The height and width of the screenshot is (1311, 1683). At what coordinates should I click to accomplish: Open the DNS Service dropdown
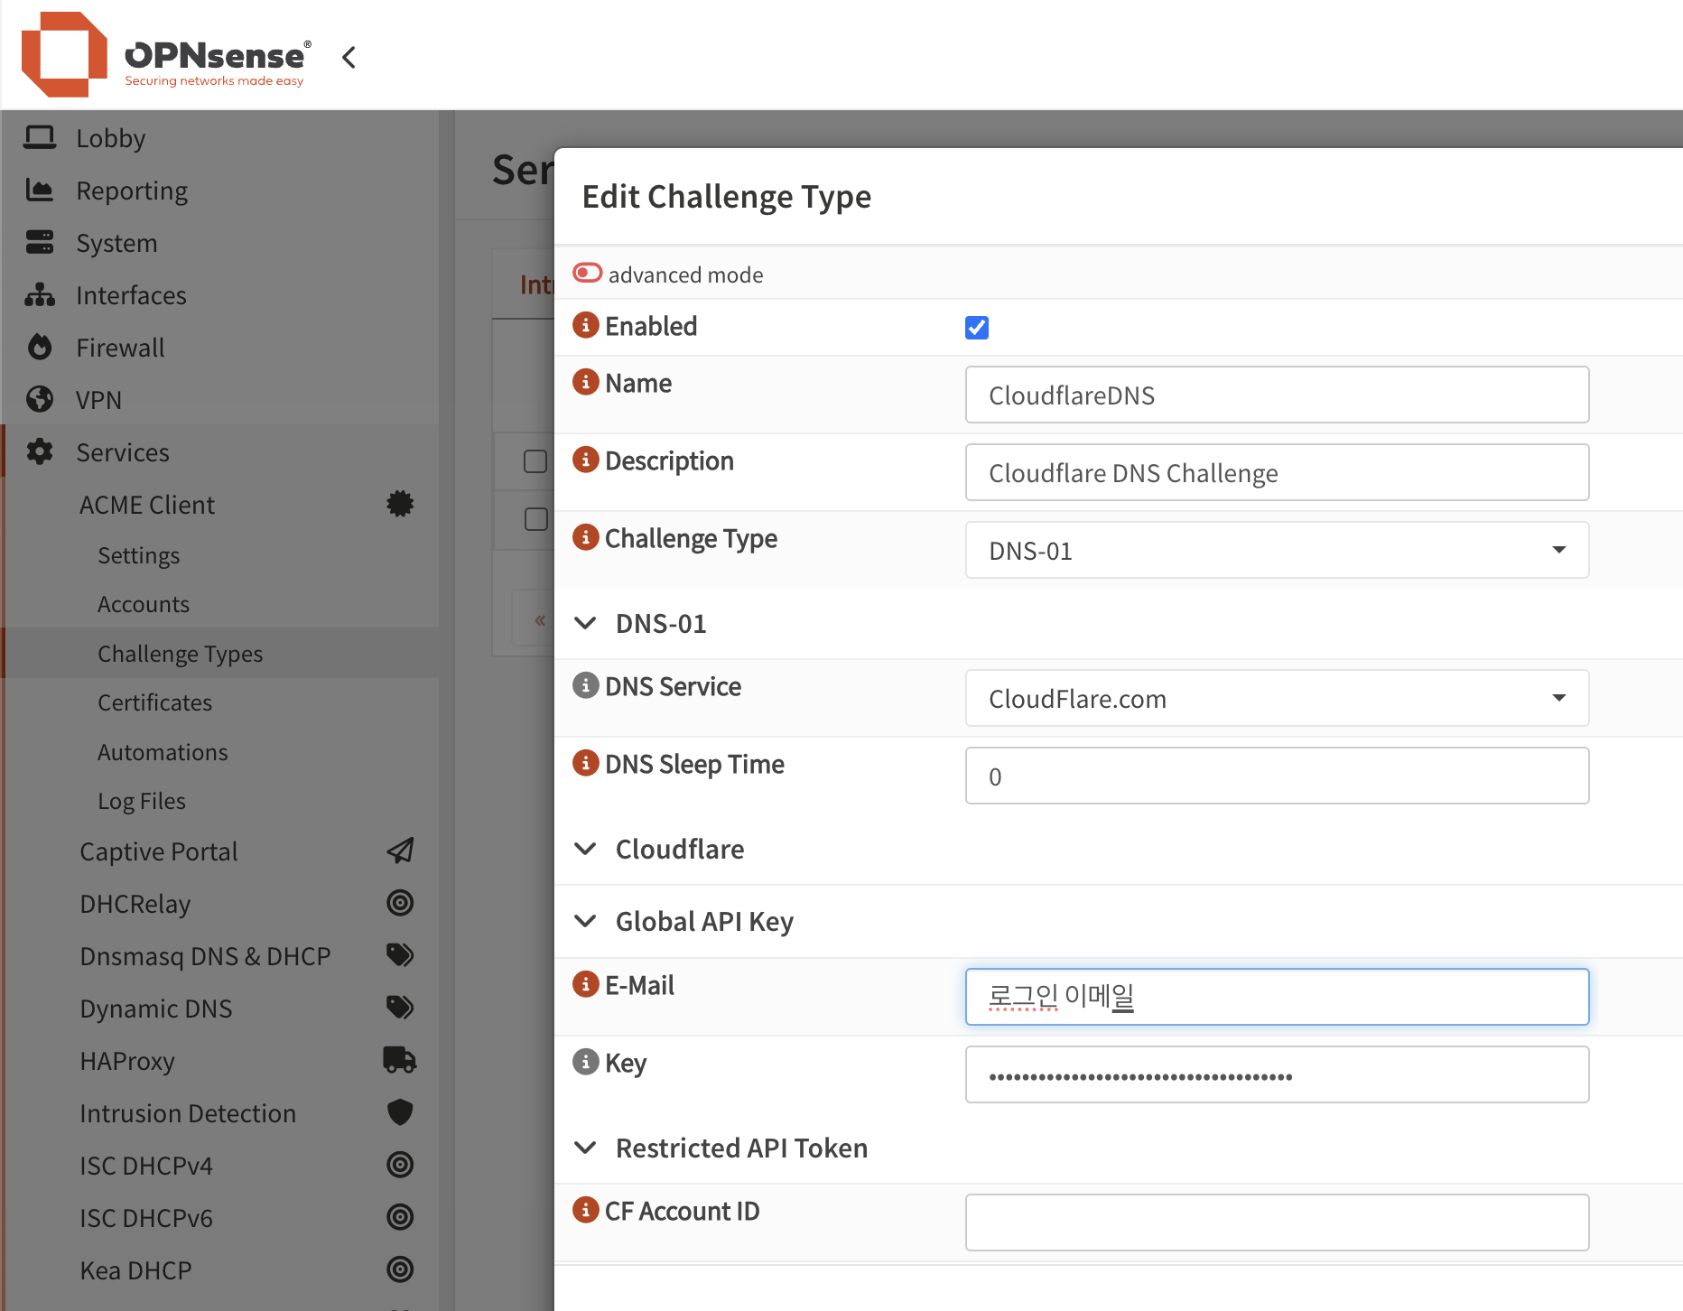(x=1276, y=698)
